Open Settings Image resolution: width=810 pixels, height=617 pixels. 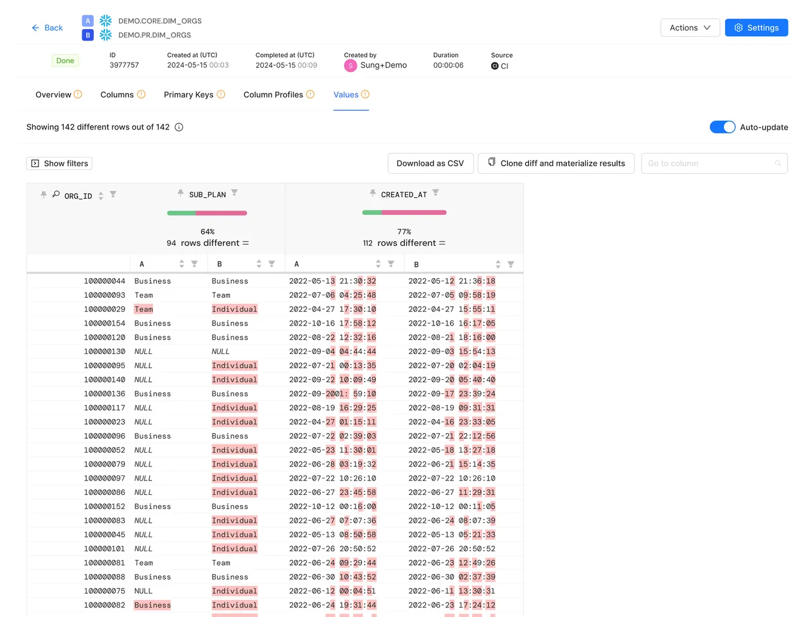(756, 28)
